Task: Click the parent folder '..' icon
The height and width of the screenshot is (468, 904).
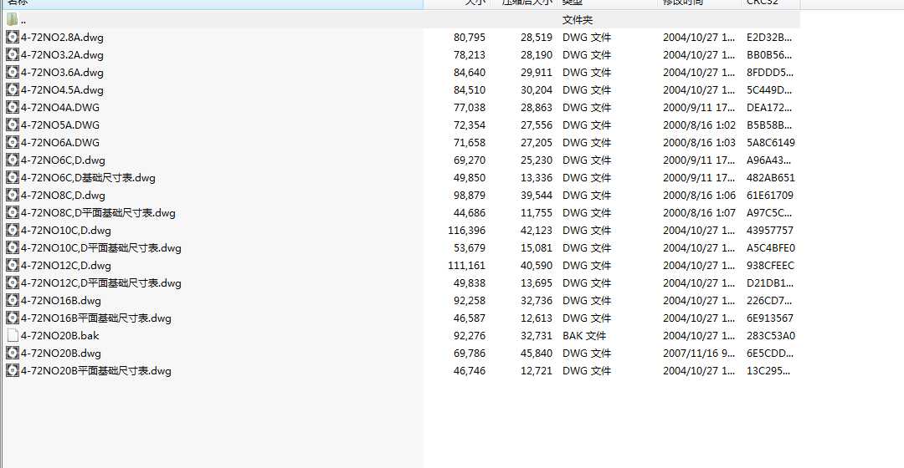Action: click(12, 19)
